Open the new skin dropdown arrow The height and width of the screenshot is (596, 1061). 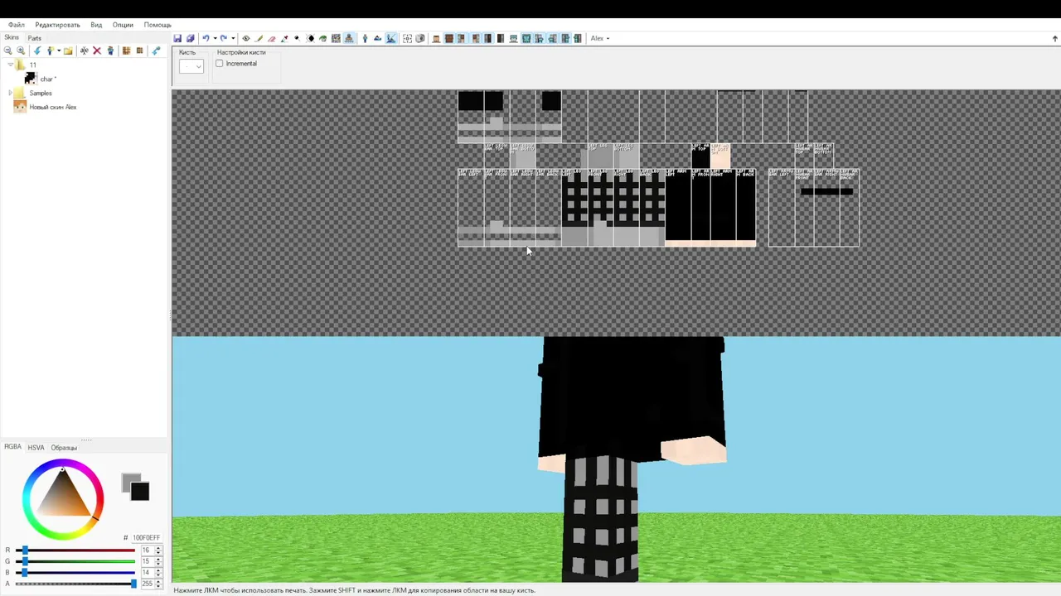click(x=58, y=50)
